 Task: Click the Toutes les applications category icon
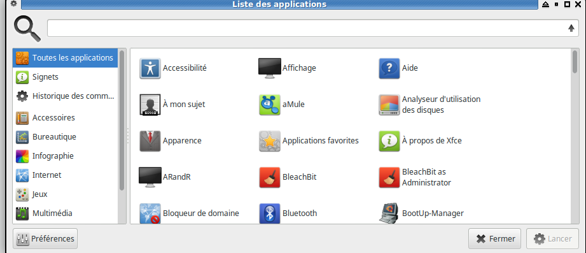(x=22, y=57)
